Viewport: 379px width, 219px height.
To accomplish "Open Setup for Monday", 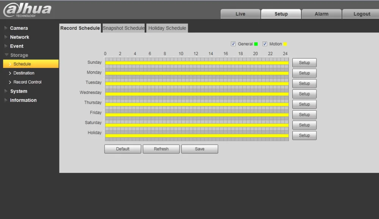I will pyautogui.click(x=304, y=73).
